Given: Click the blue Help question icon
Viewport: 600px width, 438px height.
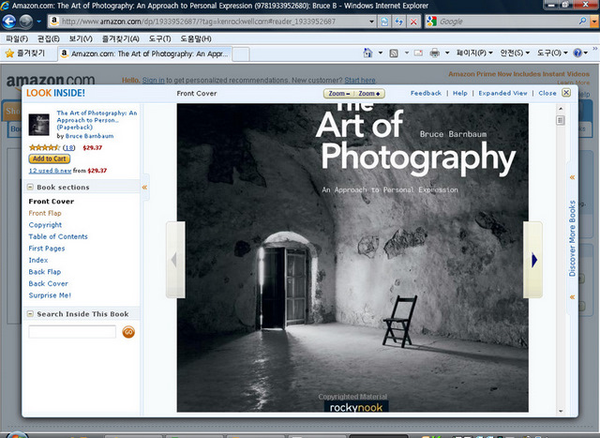Looking at the screenshot, I should (577, 53).
